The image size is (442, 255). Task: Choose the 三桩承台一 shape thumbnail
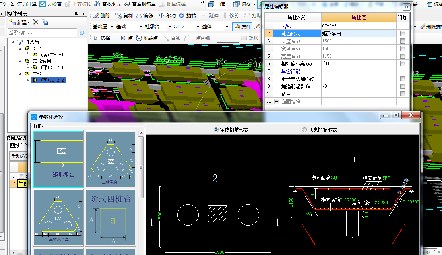[111, 159]
